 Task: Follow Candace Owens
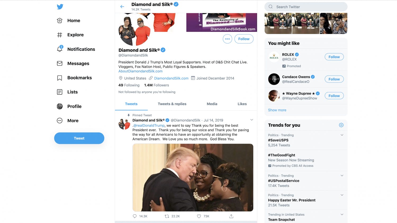click(334, 79)
